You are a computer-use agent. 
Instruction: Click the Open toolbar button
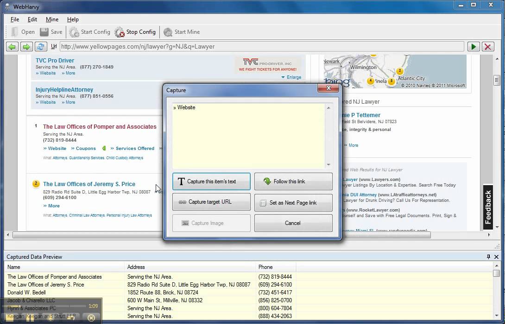click(23, 32)
